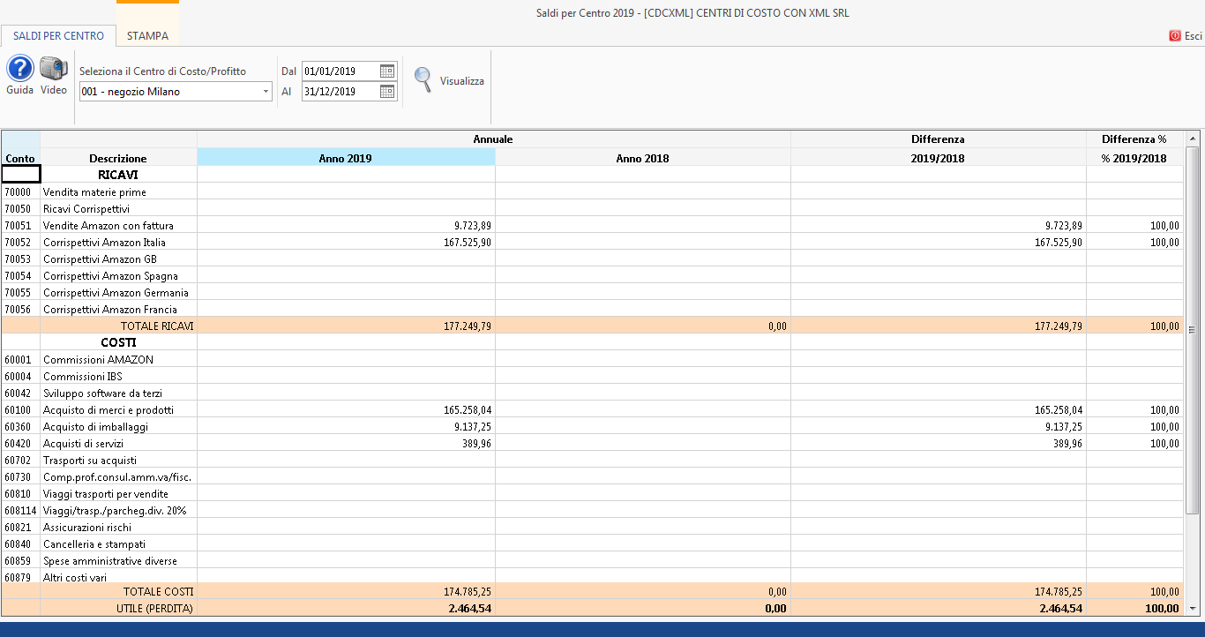Select row Viaggi/trasp./parcheg.div. 20%
Image resolution: width=1205 pixels, height=637 pixels.
pyautogui.click(x=592, y=510)
